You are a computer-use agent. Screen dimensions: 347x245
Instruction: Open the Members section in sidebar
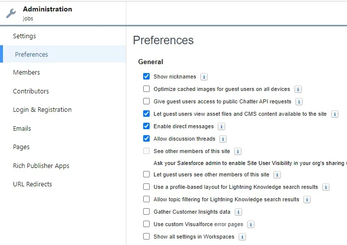[26, 73]
